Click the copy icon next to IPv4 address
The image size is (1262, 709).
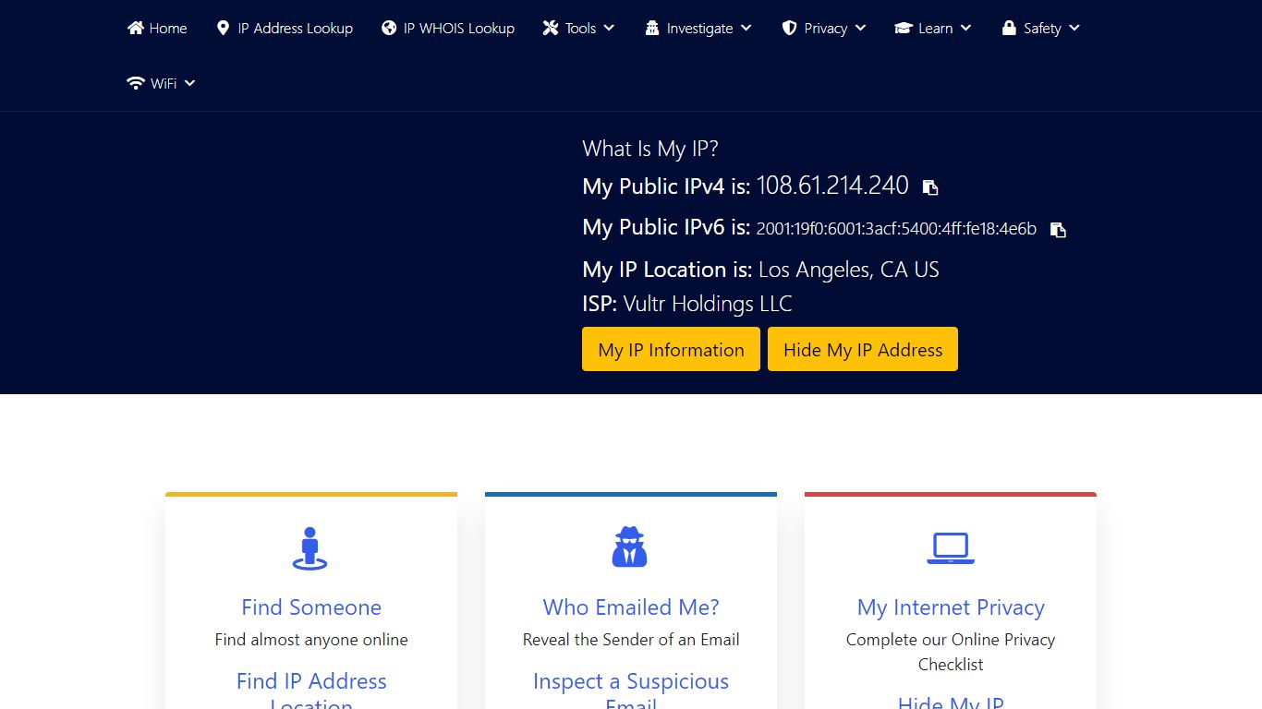click(x=929, y=186)
